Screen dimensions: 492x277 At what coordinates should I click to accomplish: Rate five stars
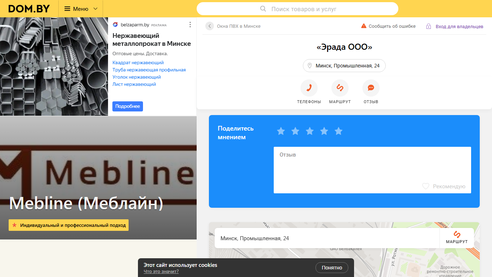[x=339, y=131]
